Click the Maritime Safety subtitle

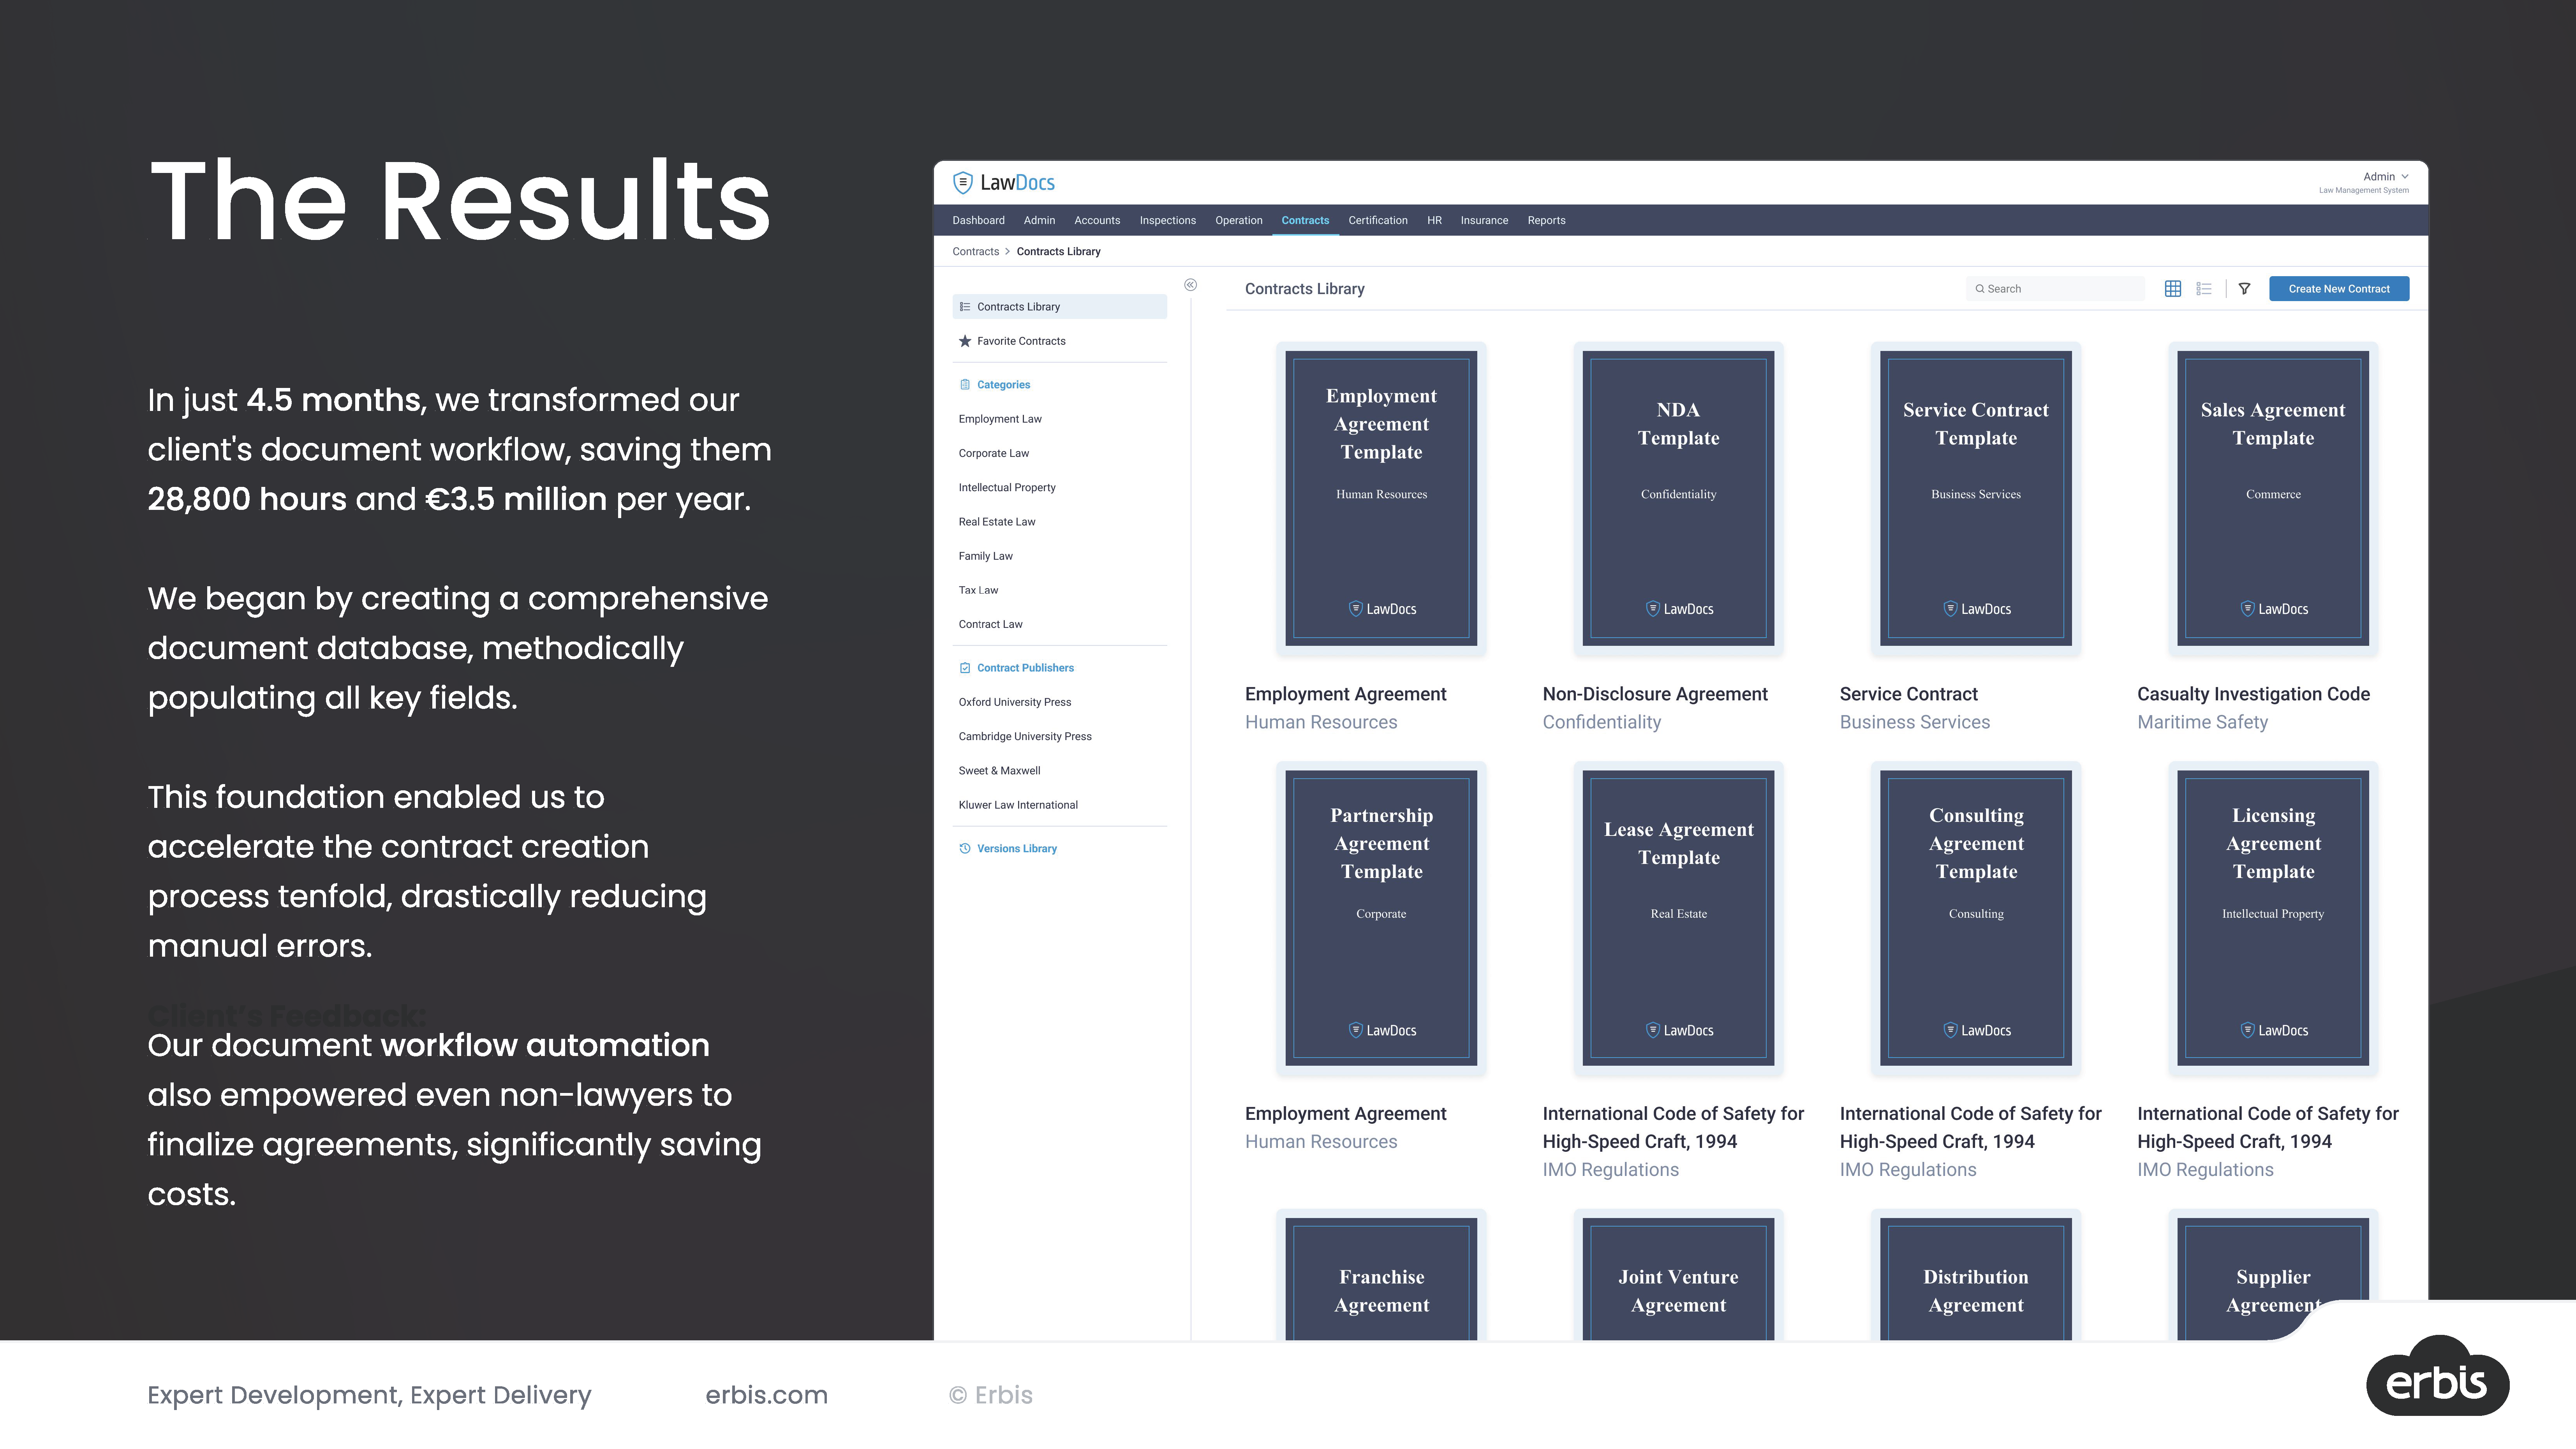click(2202, 722)
